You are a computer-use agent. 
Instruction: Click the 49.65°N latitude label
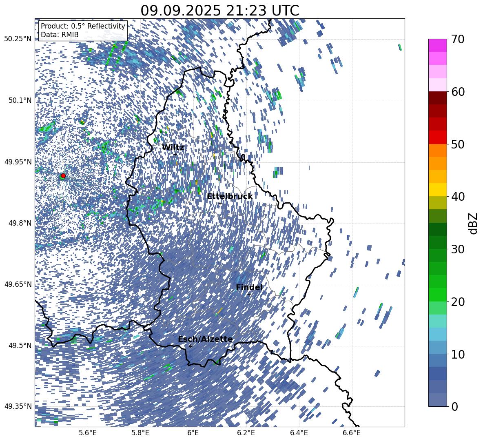(x=18, y=284)
